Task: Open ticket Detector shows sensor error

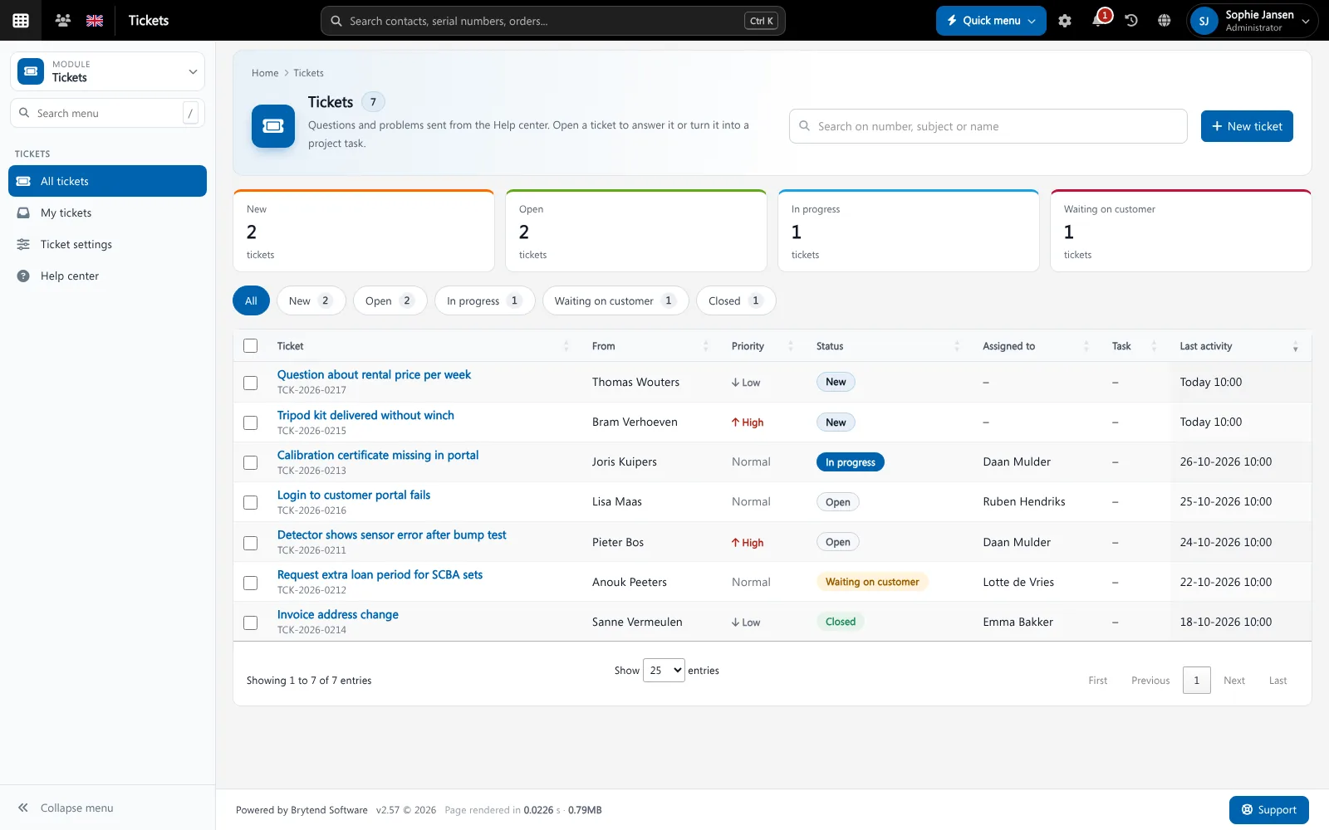Action: tap(391, 535)
